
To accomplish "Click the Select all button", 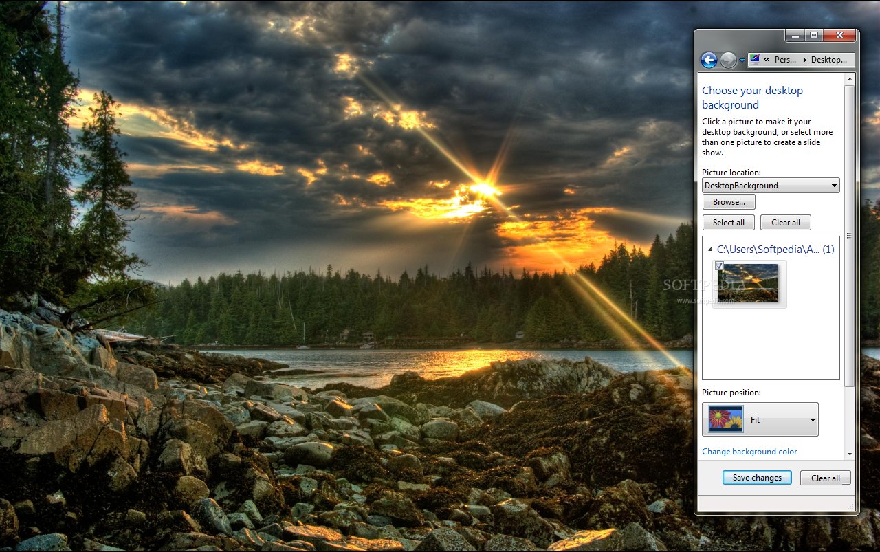I will click(x=729, y=223).
